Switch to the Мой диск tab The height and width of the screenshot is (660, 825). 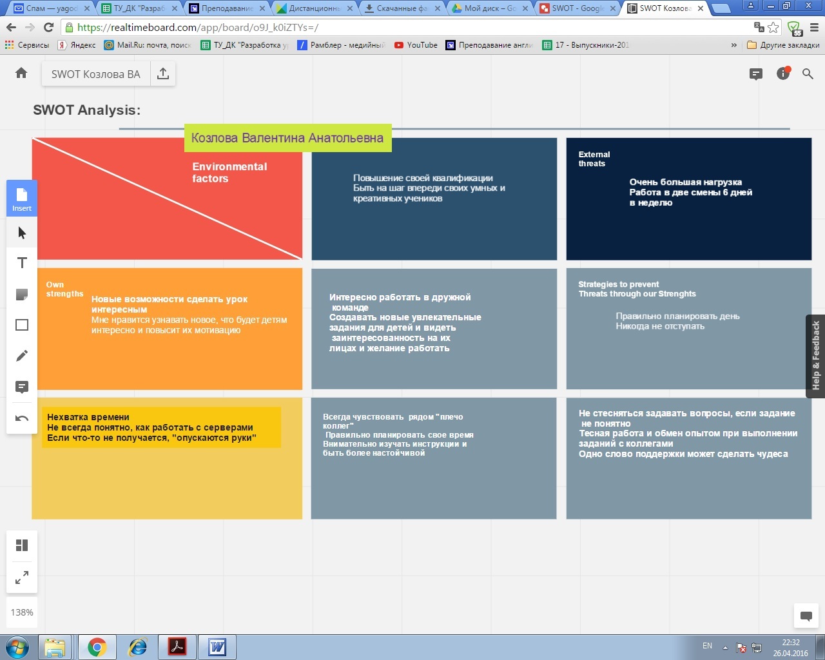(490, 8)
